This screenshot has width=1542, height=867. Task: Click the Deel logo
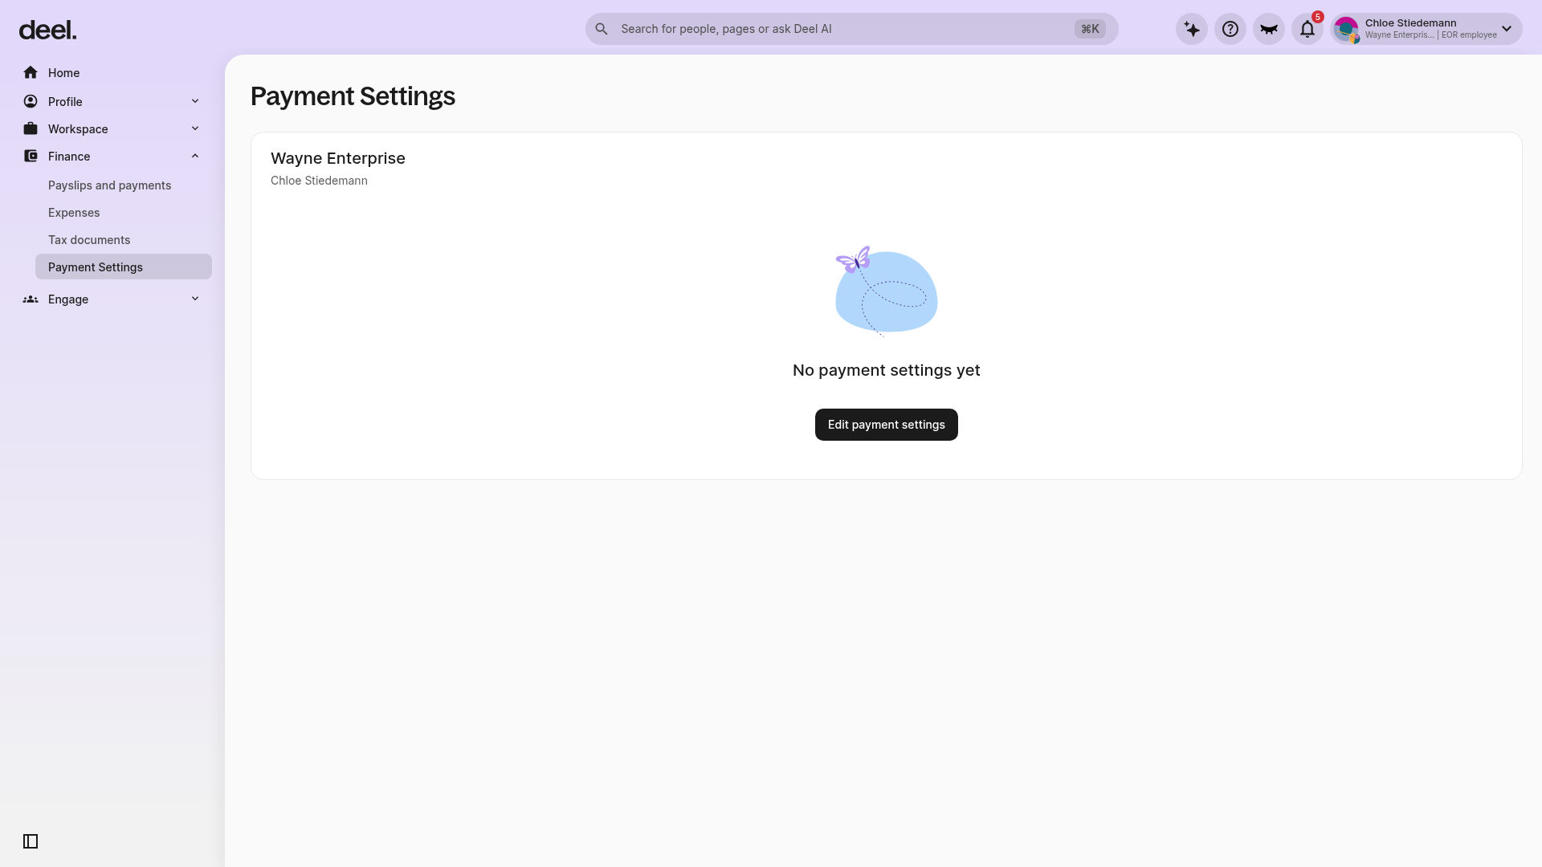47,31
